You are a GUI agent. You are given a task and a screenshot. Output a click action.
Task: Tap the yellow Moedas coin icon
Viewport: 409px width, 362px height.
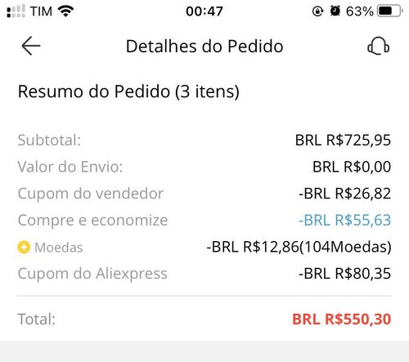[x=24, y=248]
